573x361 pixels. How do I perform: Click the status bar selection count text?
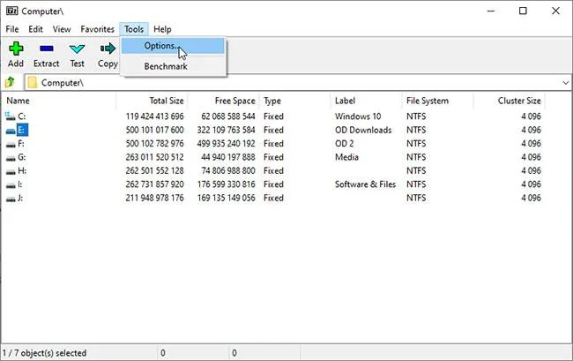tap(45, 353)
